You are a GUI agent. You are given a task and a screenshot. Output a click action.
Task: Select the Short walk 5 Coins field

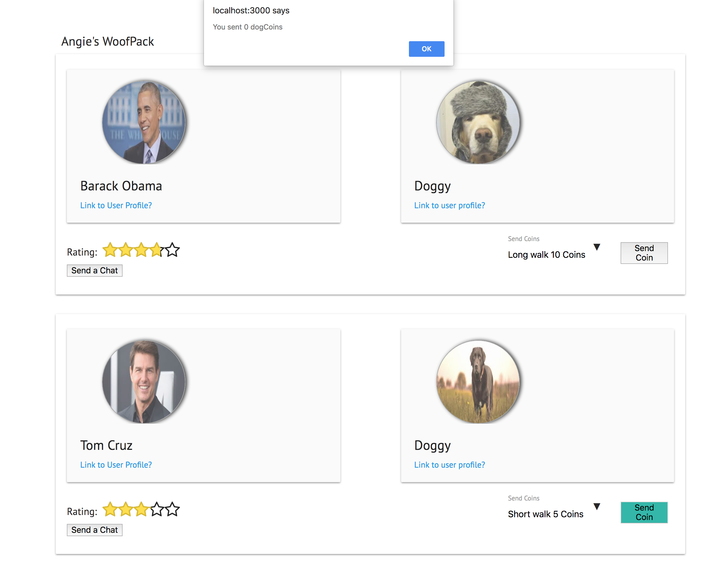(x=554, y=514)
